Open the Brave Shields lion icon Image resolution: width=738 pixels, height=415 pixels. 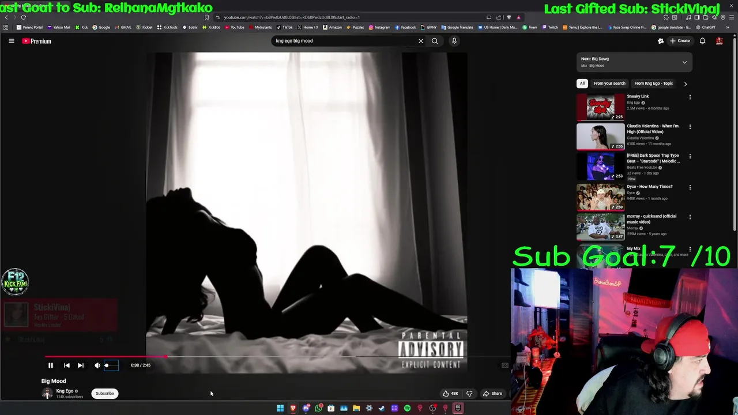[509, 17]
